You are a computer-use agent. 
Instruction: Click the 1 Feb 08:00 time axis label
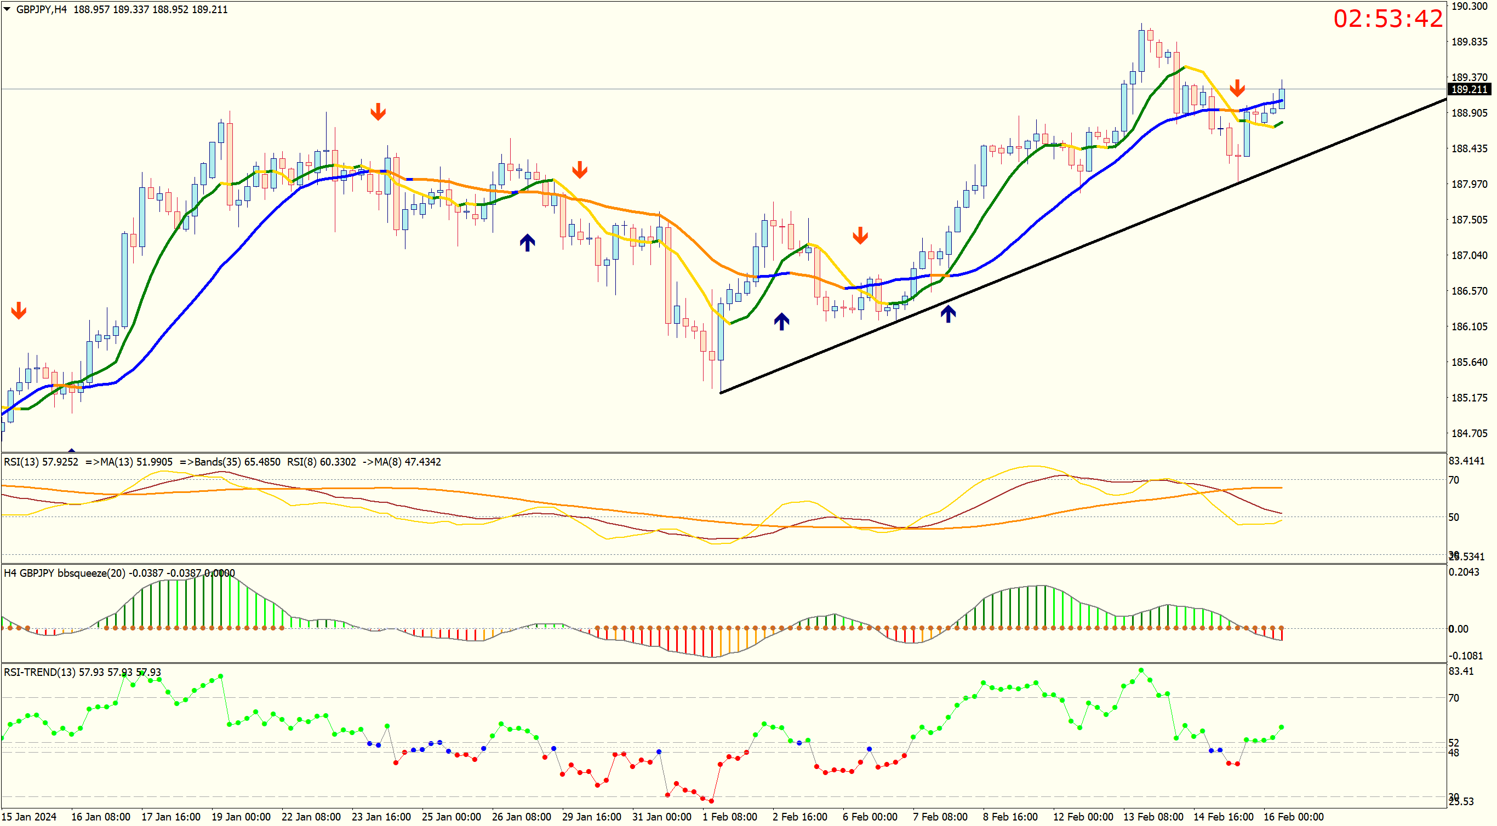pos(729,817)
